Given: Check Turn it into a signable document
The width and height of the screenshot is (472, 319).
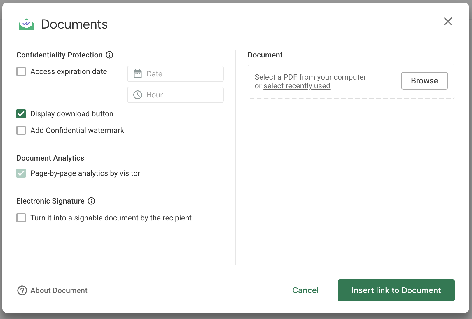Looking at the screenshot, I should click(21, 218).
